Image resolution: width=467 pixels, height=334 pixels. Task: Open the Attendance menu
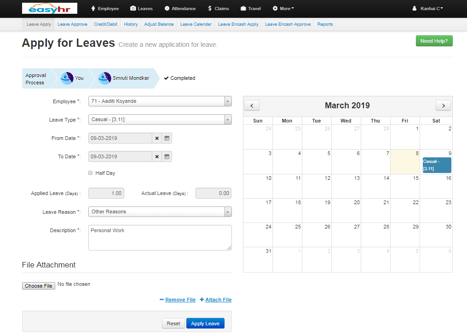coord(180,8)
